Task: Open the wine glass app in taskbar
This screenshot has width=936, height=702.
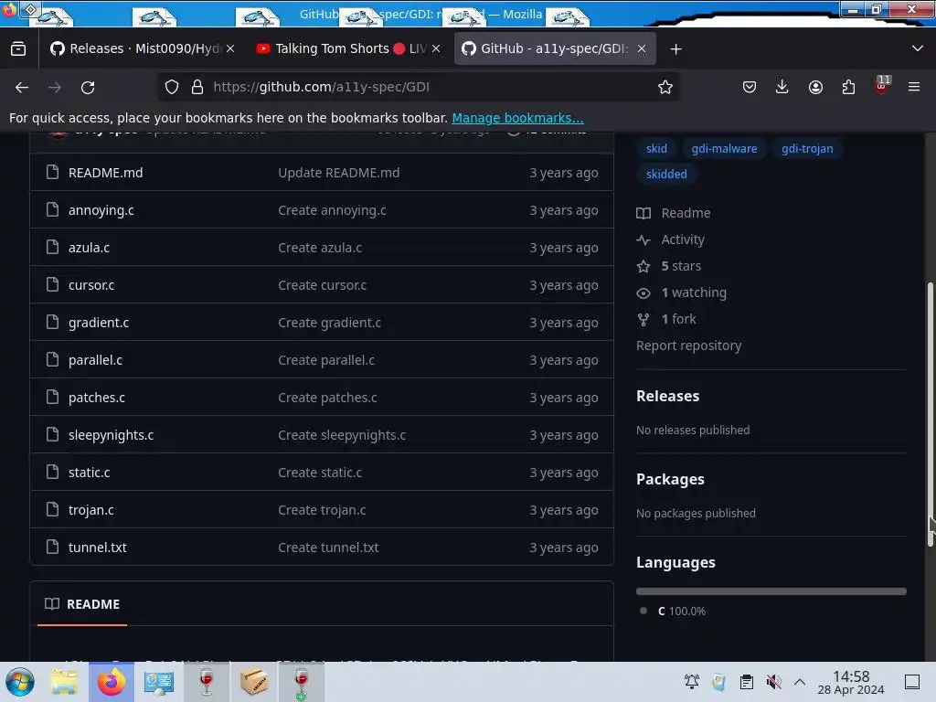Action: (x=206, y=682)
